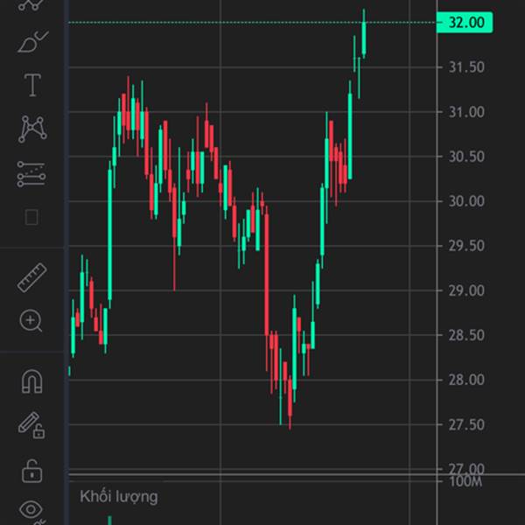Click the Khối lượng volume indicator label
Screen dimensions: 525x525
(x=118, y=496)
